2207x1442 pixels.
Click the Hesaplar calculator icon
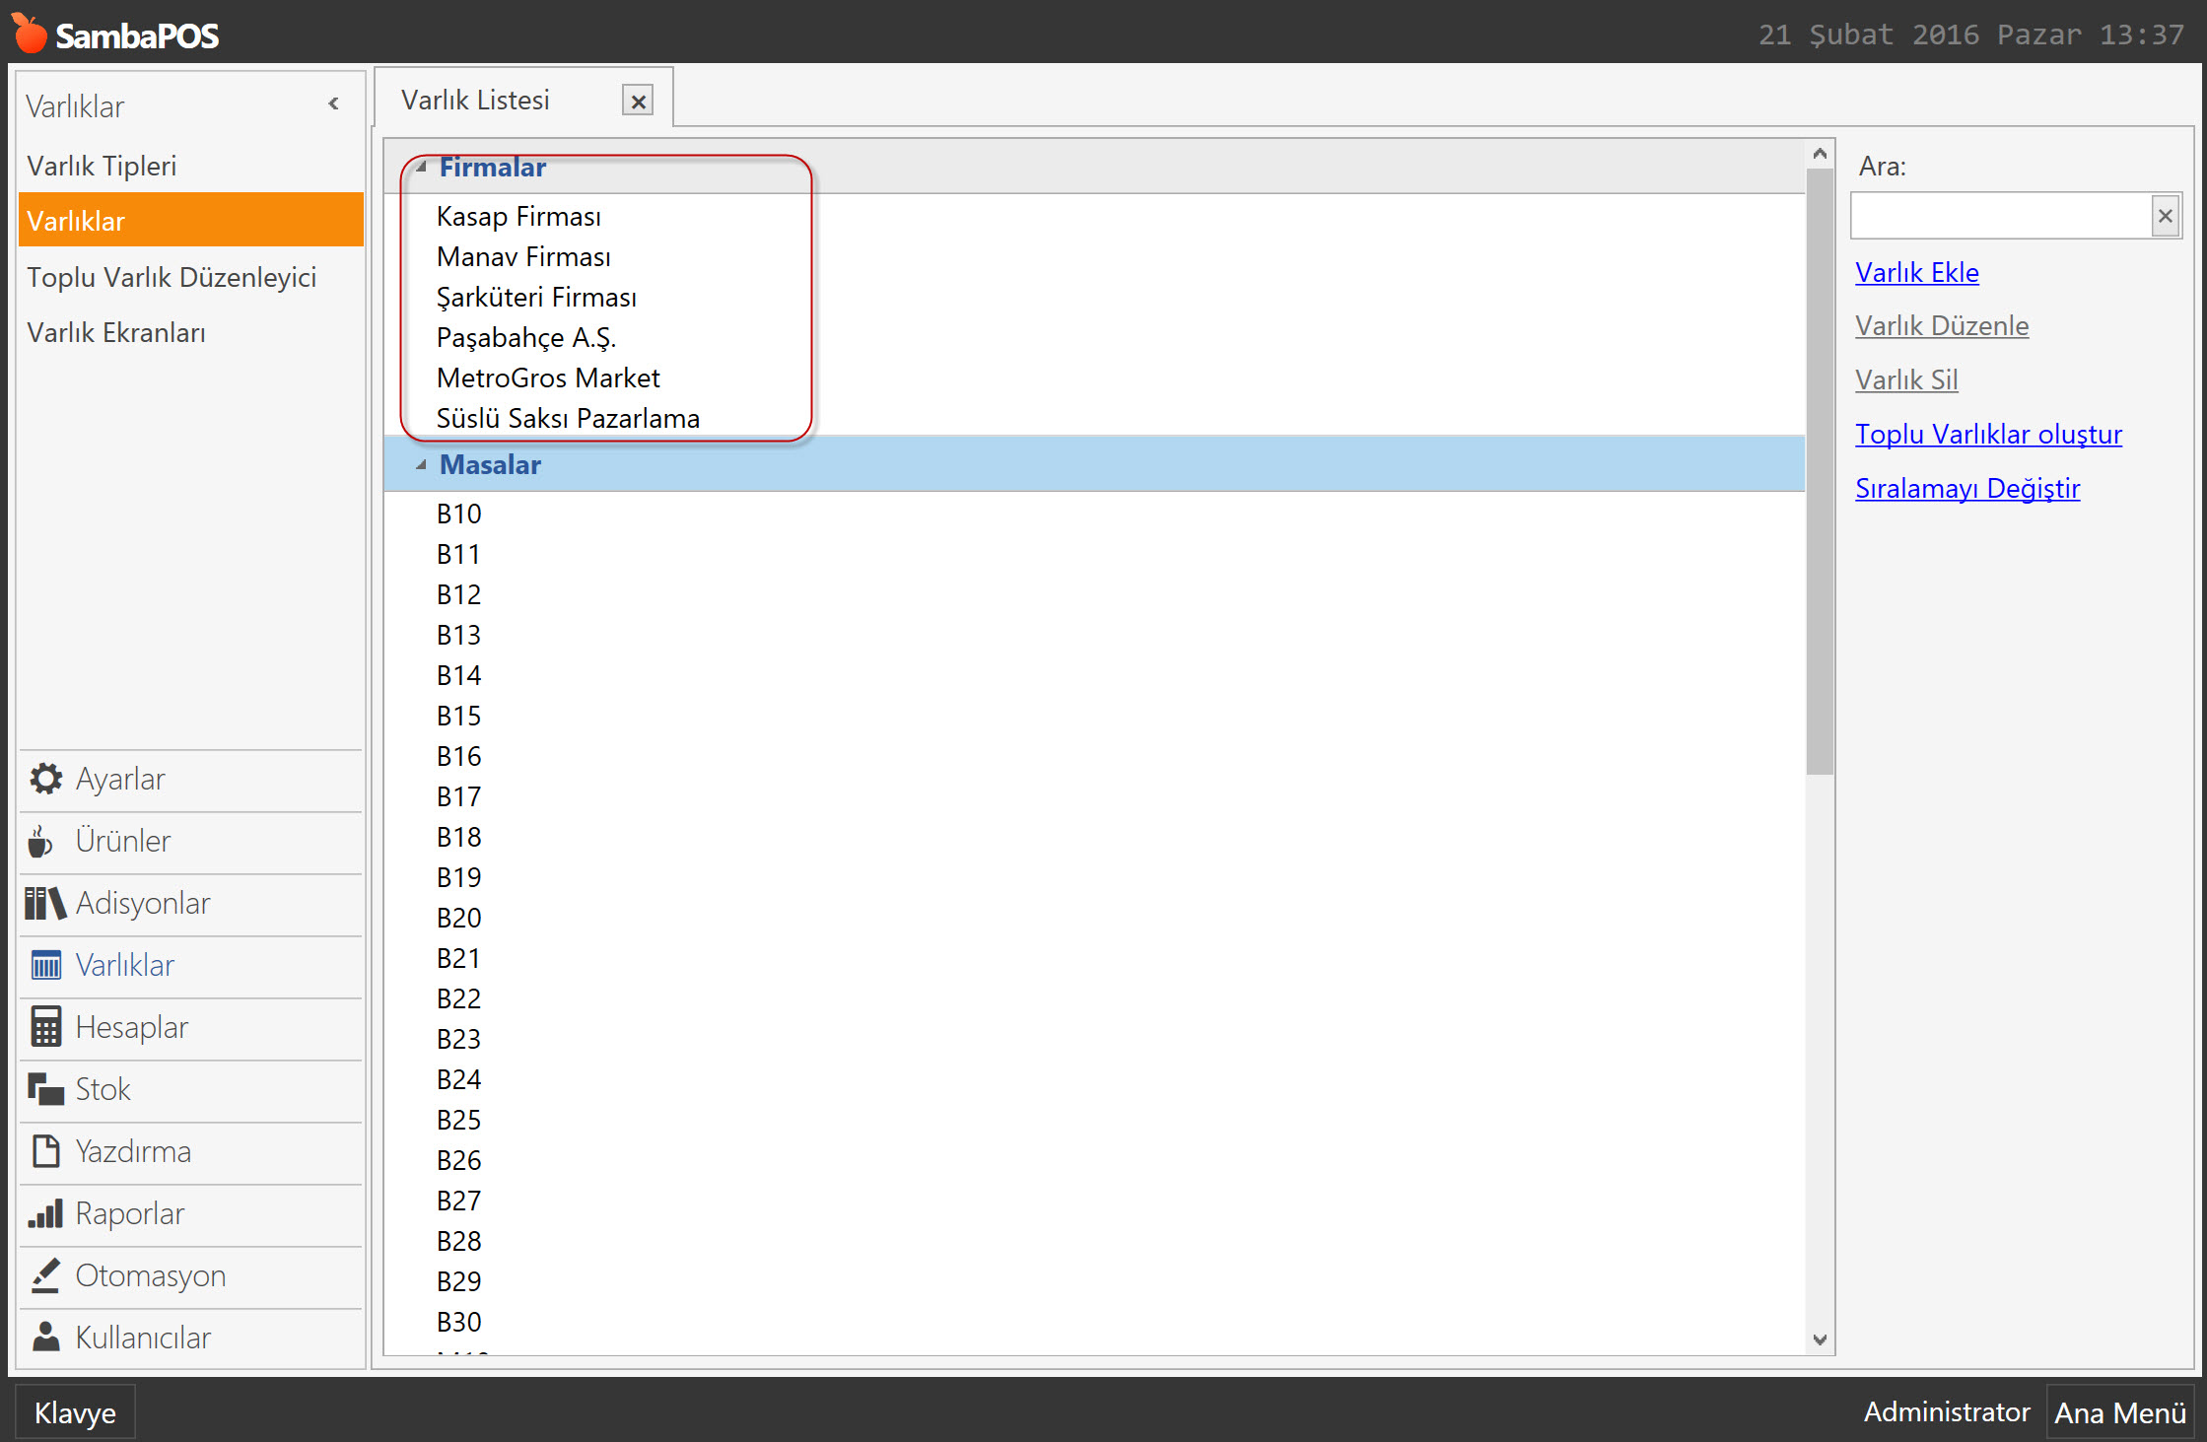coord(45,1027)
